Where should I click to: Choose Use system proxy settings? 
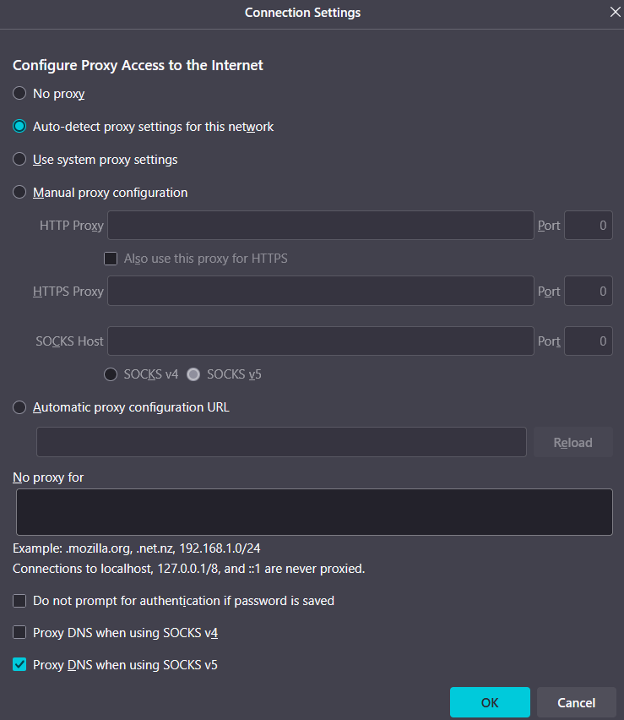point(19,160)
